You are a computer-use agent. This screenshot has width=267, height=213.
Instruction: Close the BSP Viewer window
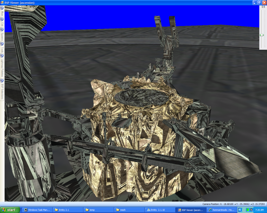[264, 3]
